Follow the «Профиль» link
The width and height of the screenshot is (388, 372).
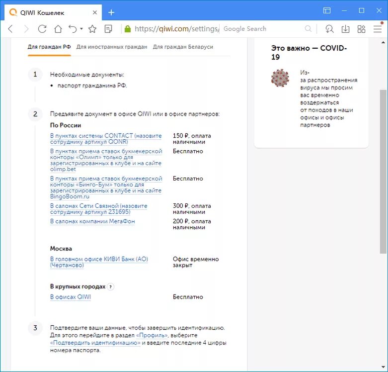[x=152, y=335]
